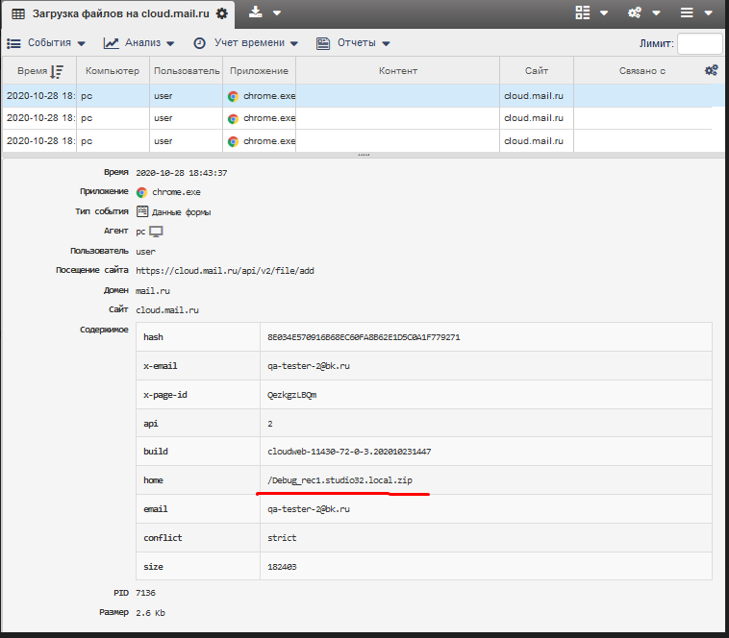Select the Загрузка файлов на cloud.mail.ru tab
This screenshot has width=729, height=638.
[x=120, y=13]
